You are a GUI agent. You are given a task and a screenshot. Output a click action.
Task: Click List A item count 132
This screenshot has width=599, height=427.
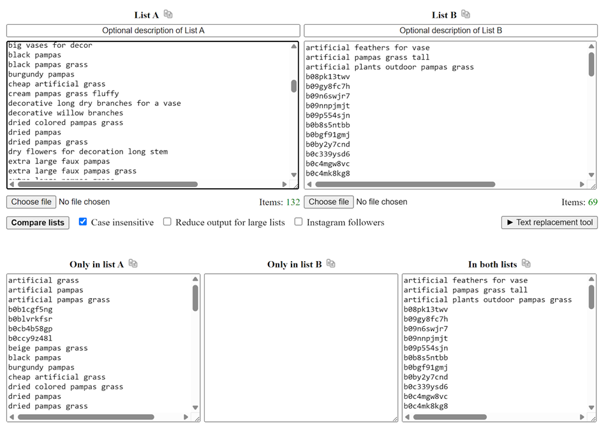(293, 202)
